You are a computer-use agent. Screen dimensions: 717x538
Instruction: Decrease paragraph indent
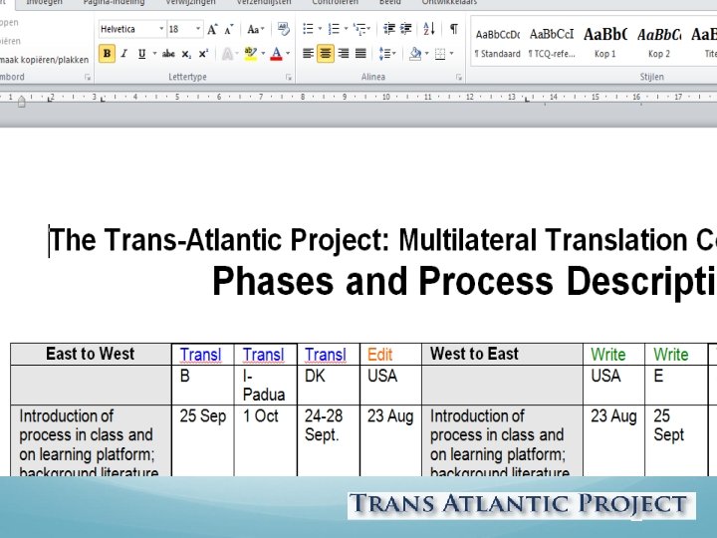point(389,29)
